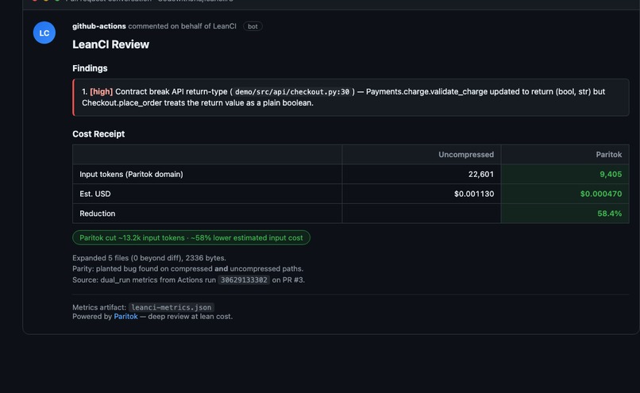
Task: Select the 'on PR #3' text
Action: 287,280
